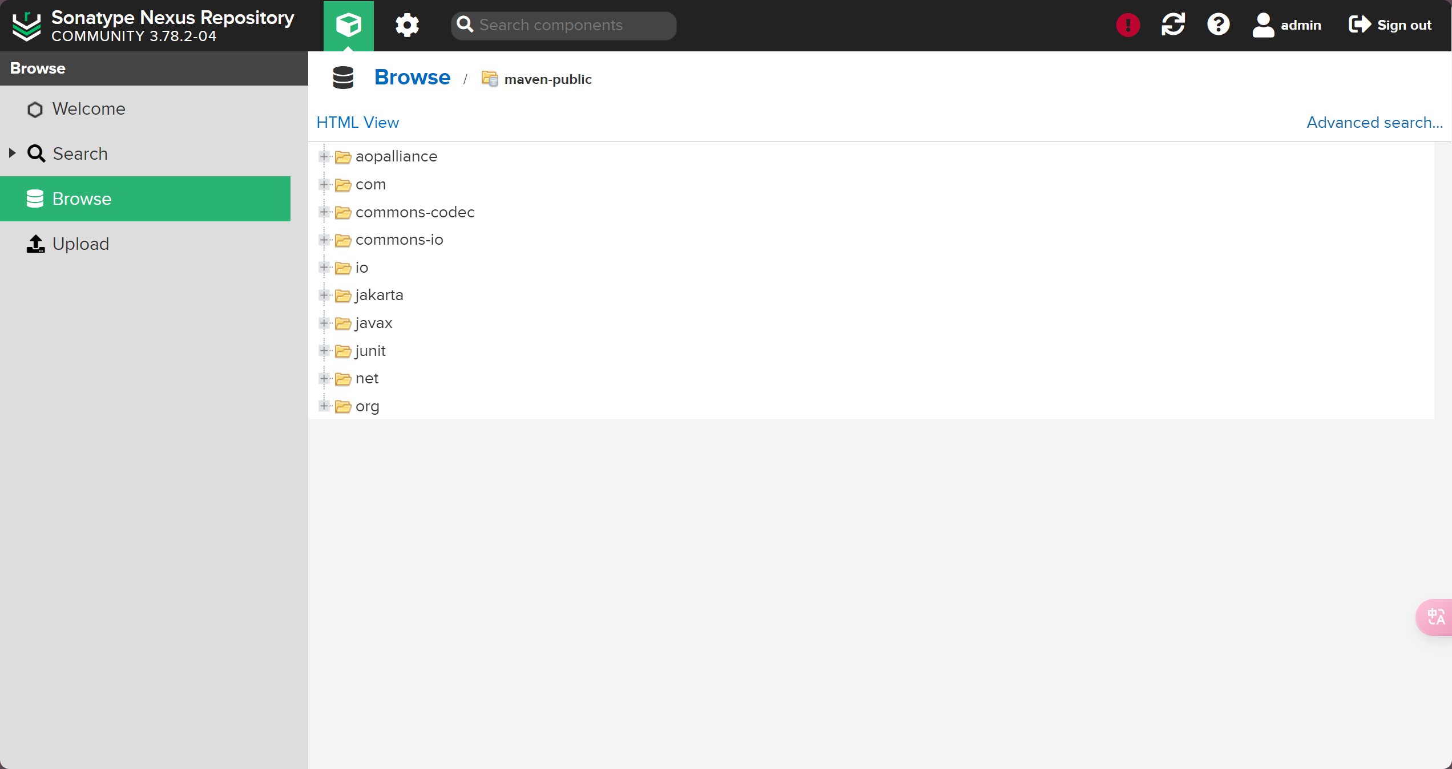Screen dimensions: 1452x769
Task: Select the aopalliance tree row
Action: 871,156
